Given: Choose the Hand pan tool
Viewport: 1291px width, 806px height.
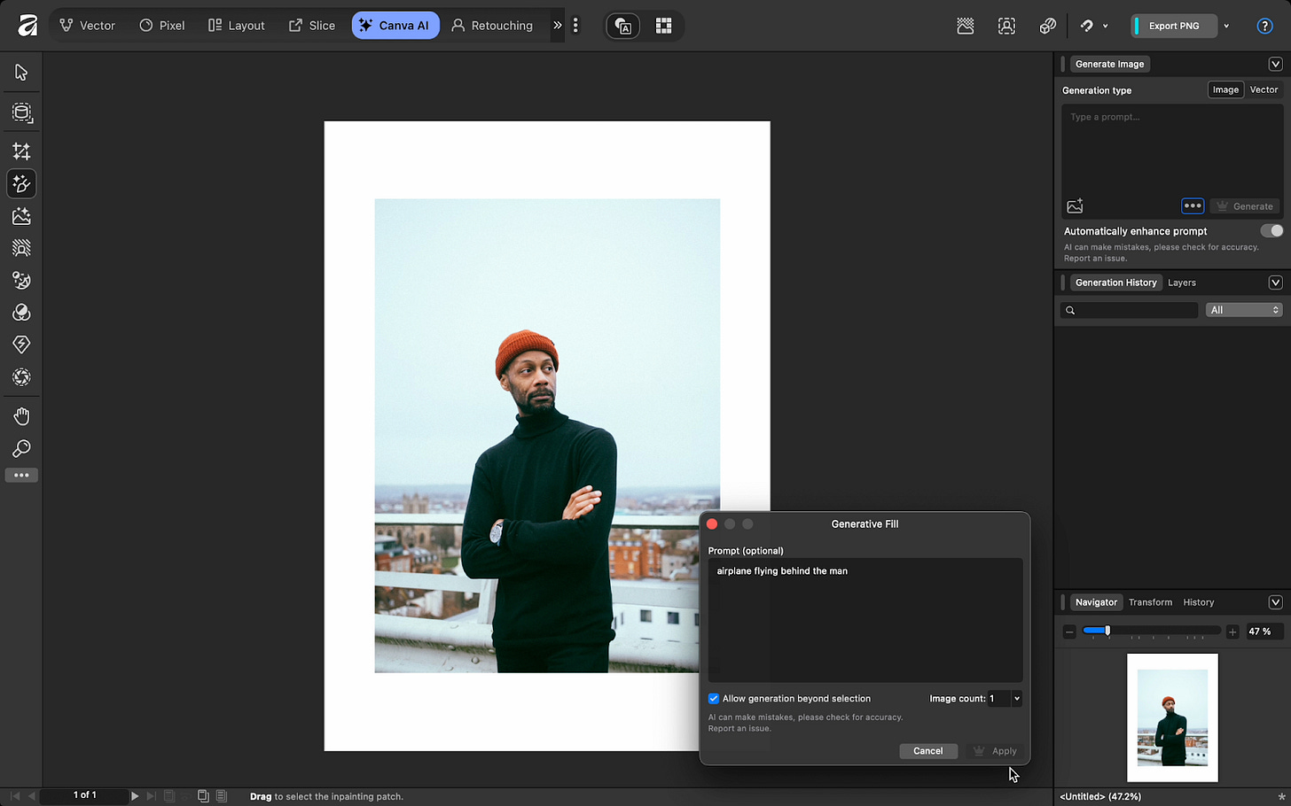Looking at the screenshot, I should [x=21, y=416].
